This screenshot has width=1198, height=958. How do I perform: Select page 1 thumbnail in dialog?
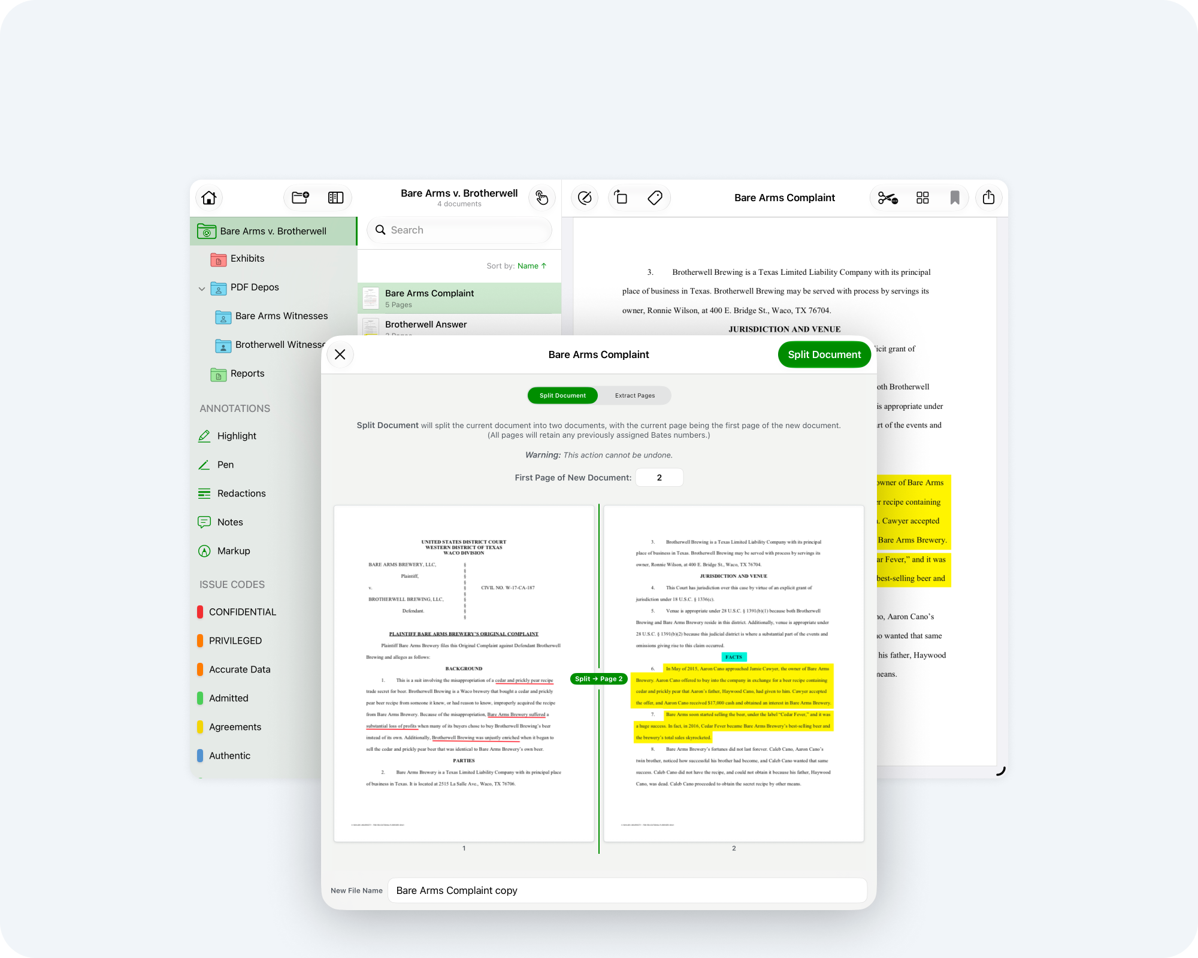pos(464,674)
